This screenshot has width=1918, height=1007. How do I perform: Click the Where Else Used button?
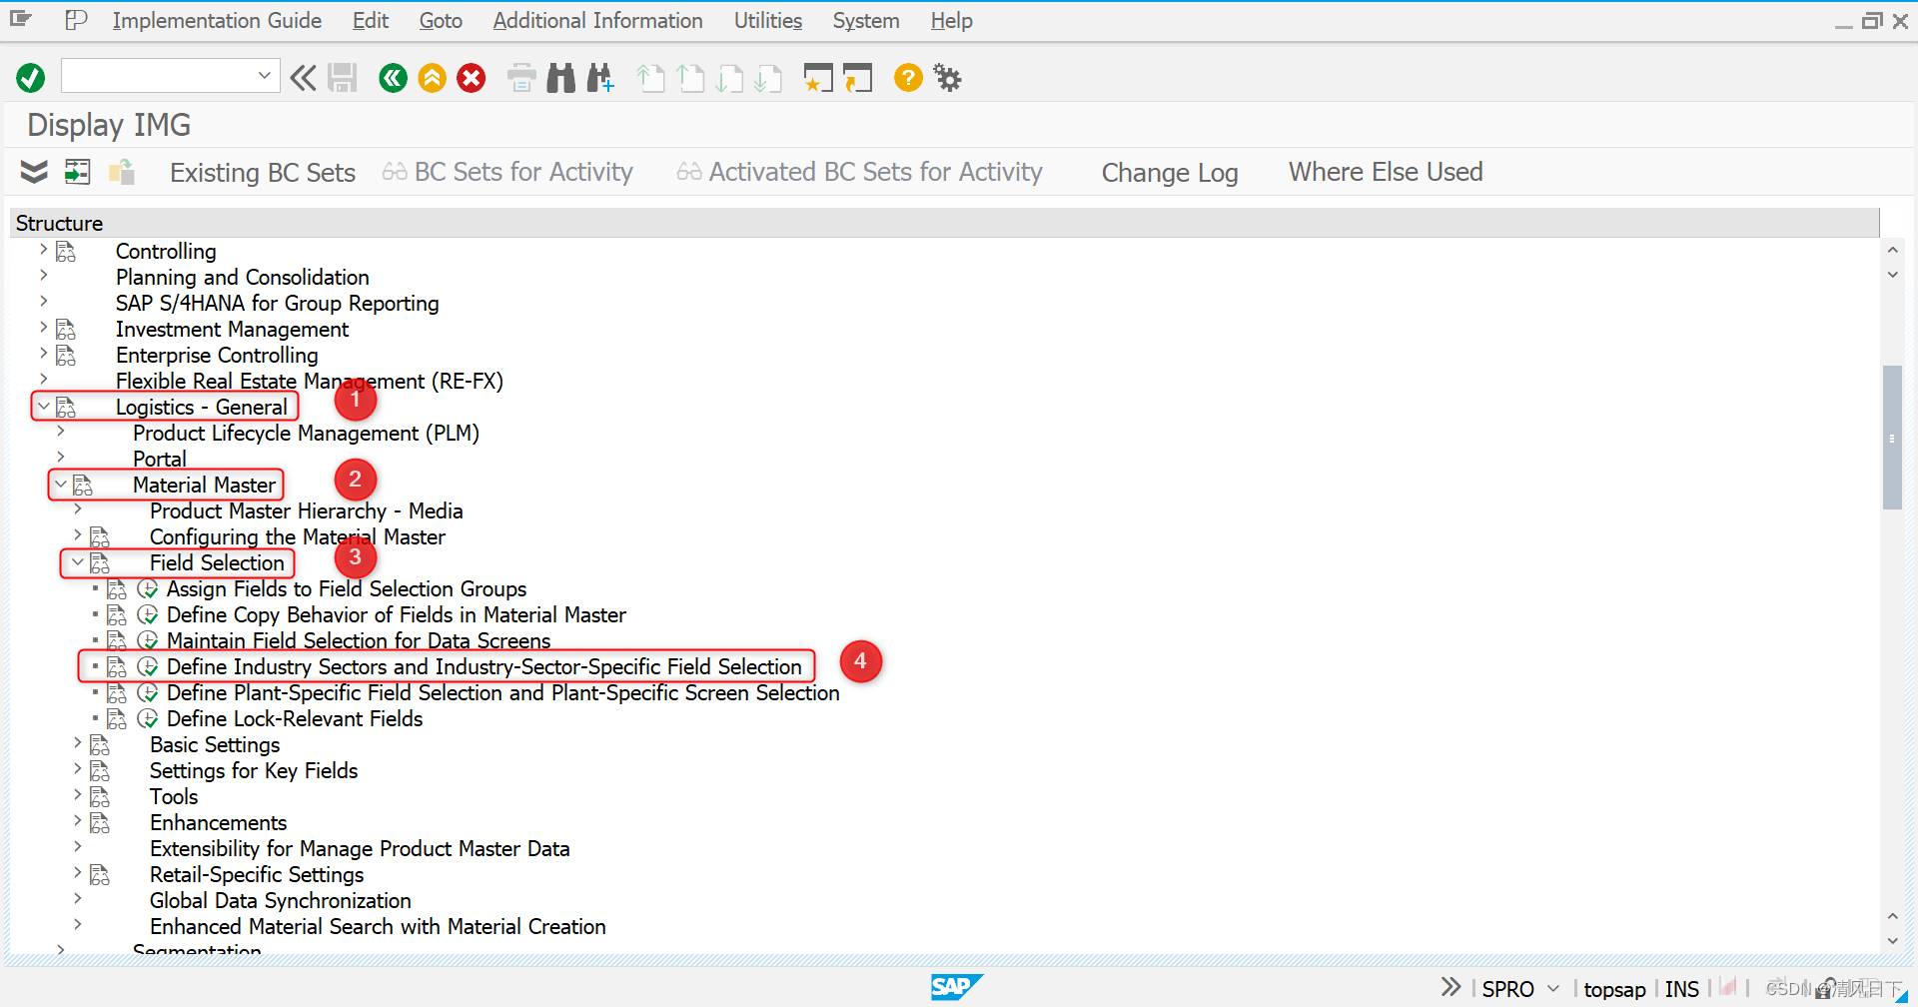[x=1386, y=172]
